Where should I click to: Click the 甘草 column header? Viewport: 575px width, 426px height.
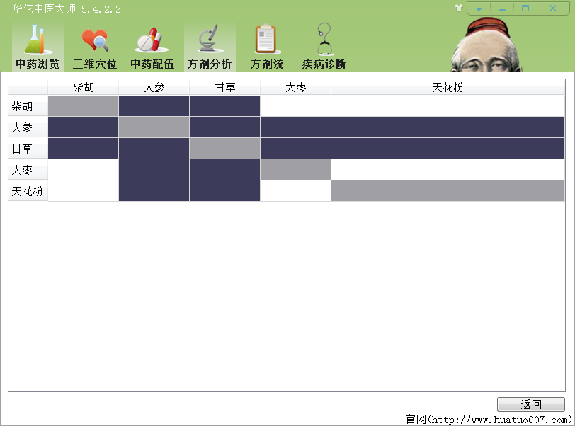click(x=225, y=88)
